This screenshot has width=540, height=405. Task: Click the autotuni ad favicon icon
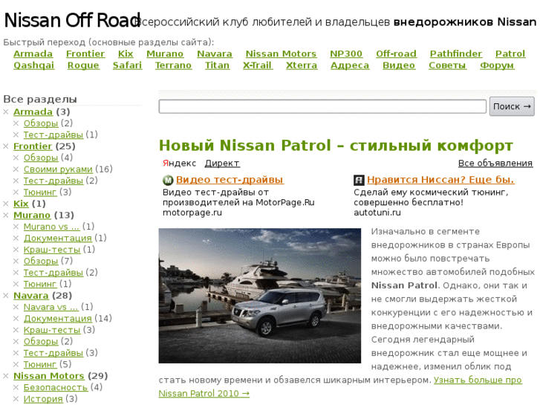[x=359, y=180]
